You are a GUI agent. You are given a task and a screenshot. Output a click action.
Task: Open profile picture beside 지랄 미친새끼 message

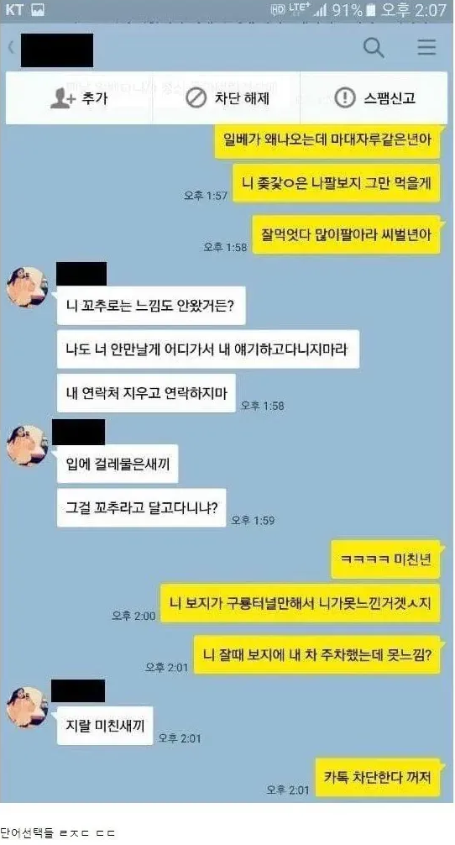28,707
